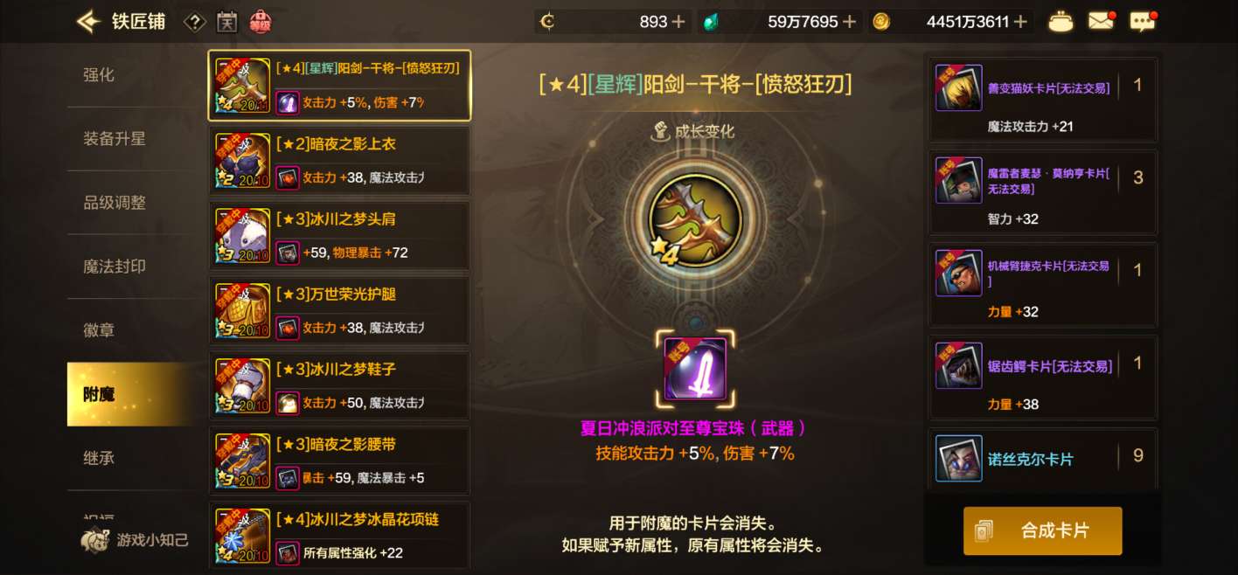The width and height of the screenshot is (1238, 575).
Task: Tap the purple enchant orb slot
Action: pos(695,369)
